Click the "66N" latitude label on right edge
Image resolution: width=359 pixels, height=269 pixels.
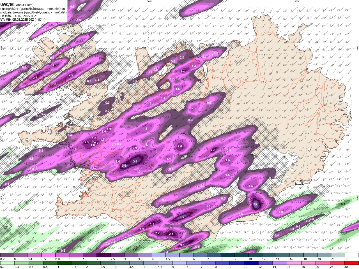click(357, 48)
